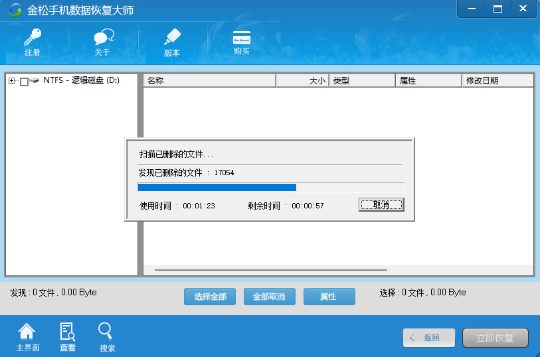Sort by the 大小 column header

(303, 81)
